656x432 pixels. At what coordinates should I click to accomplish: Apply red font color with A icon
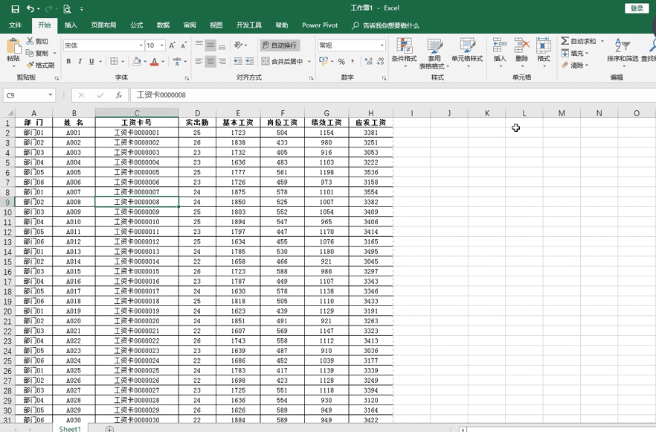(x=155, y=61)
